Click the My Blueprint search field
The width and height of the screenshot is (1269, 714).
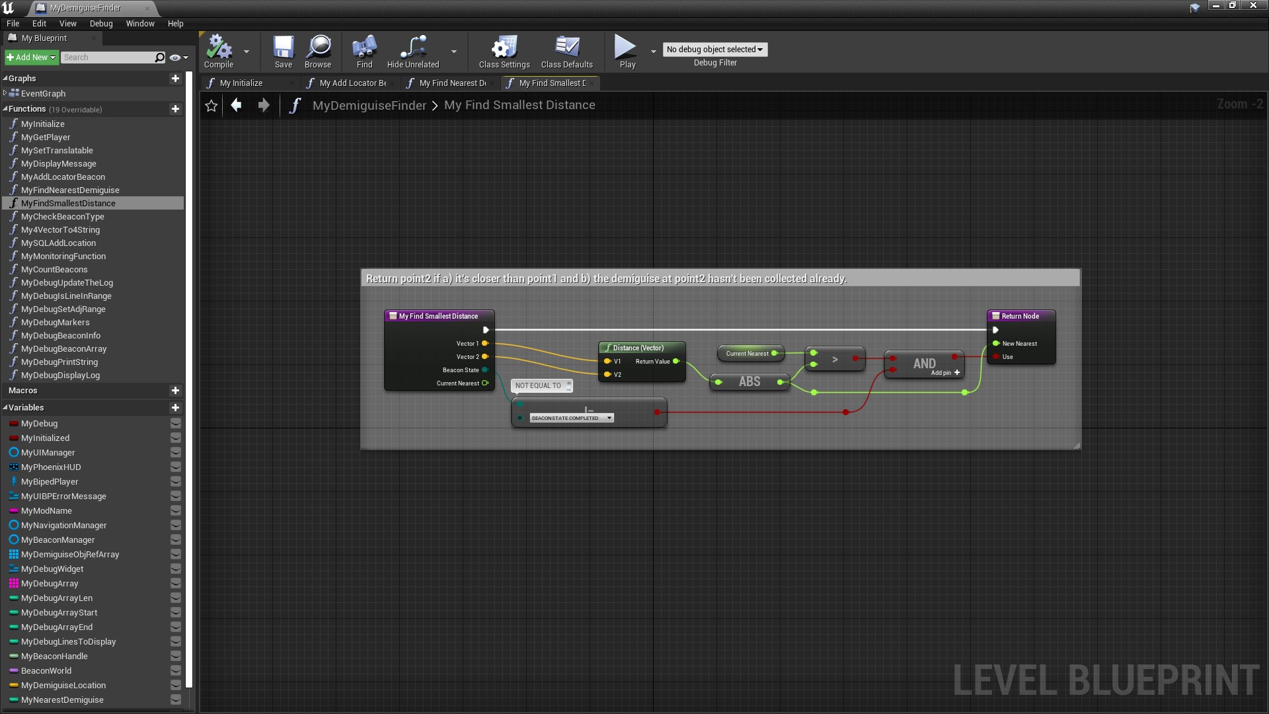pos(107,58)
